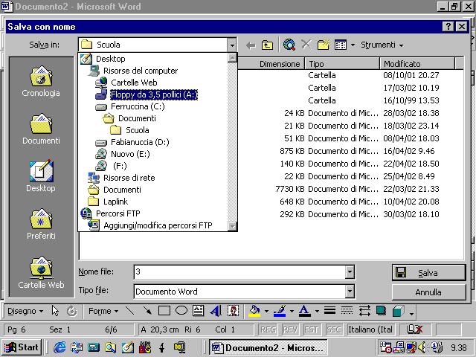
Task: Open the Line Style tool
Action: pyautogui.click(x=329, y=311)
